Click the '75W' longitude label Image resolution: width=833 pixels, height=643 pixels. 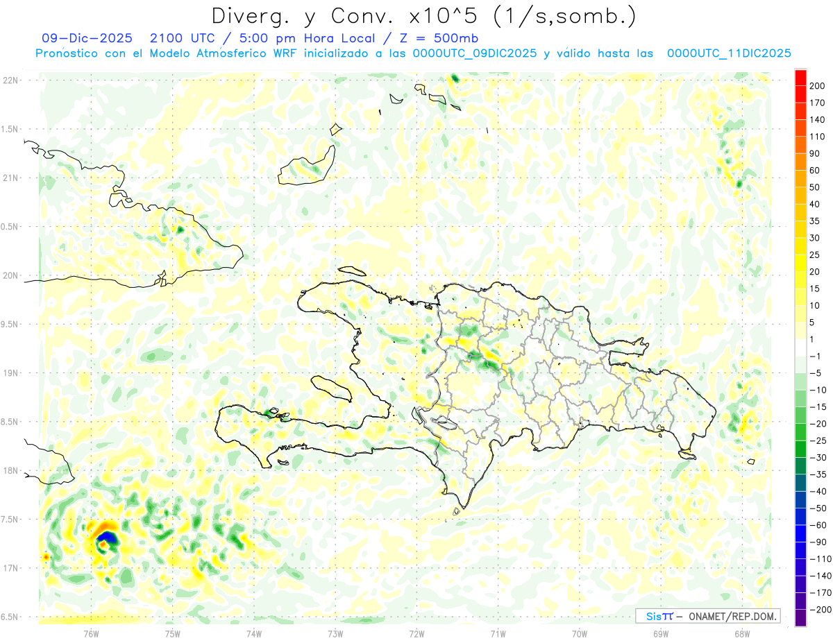[173, 633]
